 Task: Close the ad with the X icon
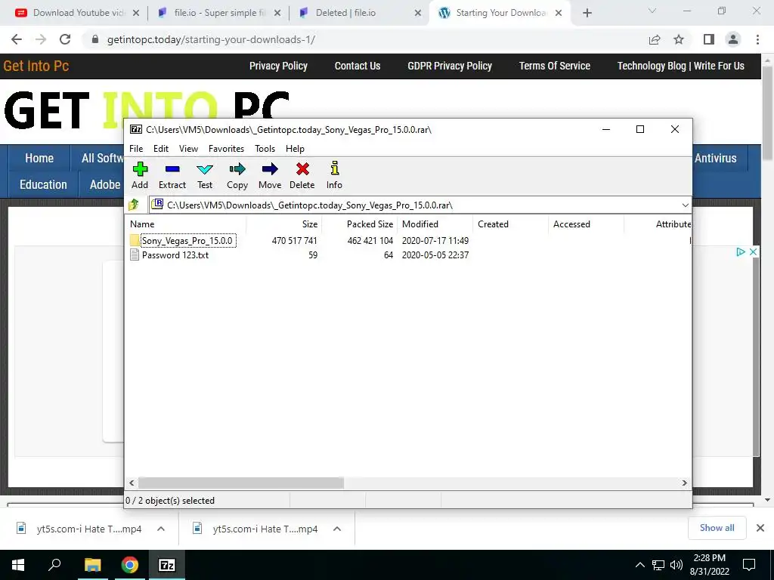tap(754, 252)
